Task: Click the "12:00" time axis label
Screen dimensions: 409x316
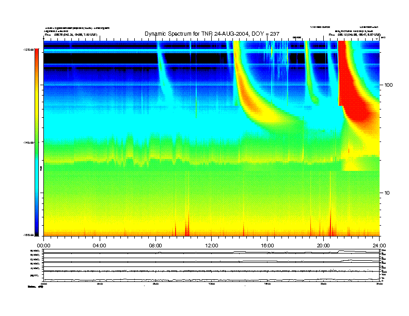Action: pyautogui.click(x=212, y=246)
